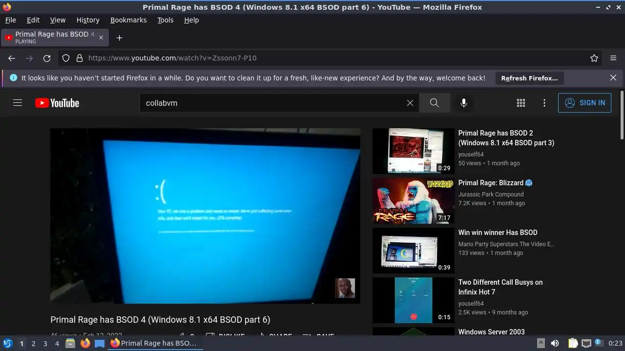Image resolution: width=625 pixels, height=351 pixels.
Task: Open the Mario Party Superstars channel name
Action: (506, 244)
